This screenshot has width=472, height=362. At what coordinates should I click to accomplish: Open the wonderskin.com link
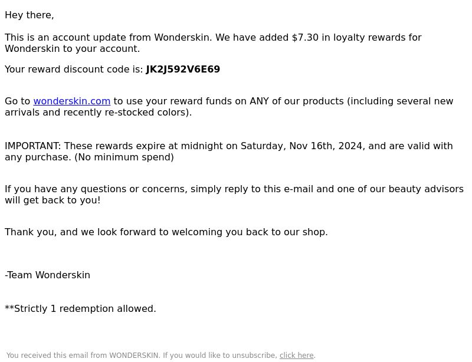[71, 101]
